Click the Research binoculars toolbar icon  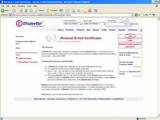pyautogui.click(x=90, y=11)
